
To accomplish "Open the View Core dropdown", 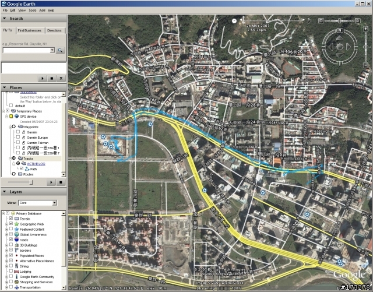I will pos(55,203).
